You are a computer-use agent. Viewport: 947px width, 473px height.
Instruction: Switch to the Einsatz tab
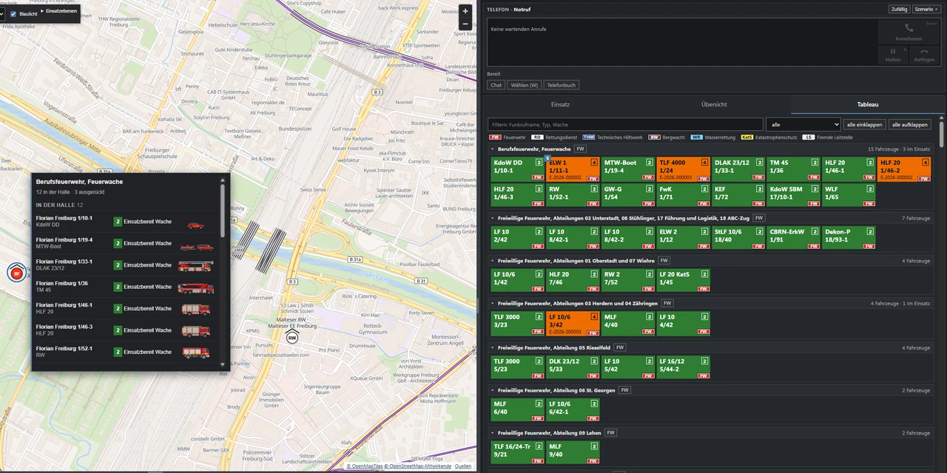pos(560,104)
